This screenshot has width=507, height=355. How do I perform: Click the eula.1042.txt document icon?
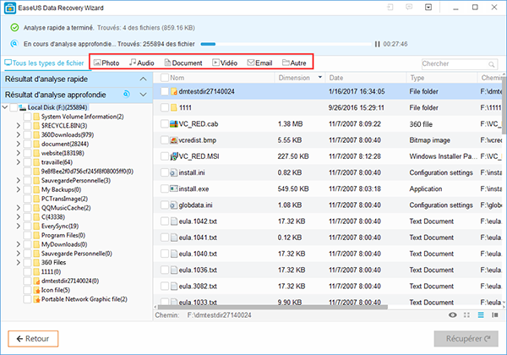click(174, 221)
